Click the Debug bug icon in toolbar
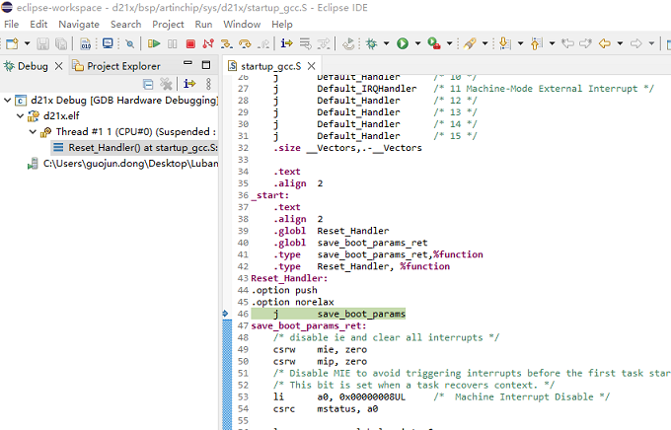Screen dimensions: 671x430 [x=371, y=43]
